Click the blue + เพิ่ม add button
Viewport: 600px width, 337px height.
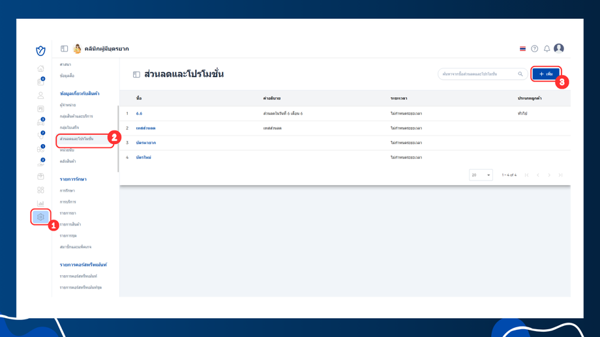(546, 74)
